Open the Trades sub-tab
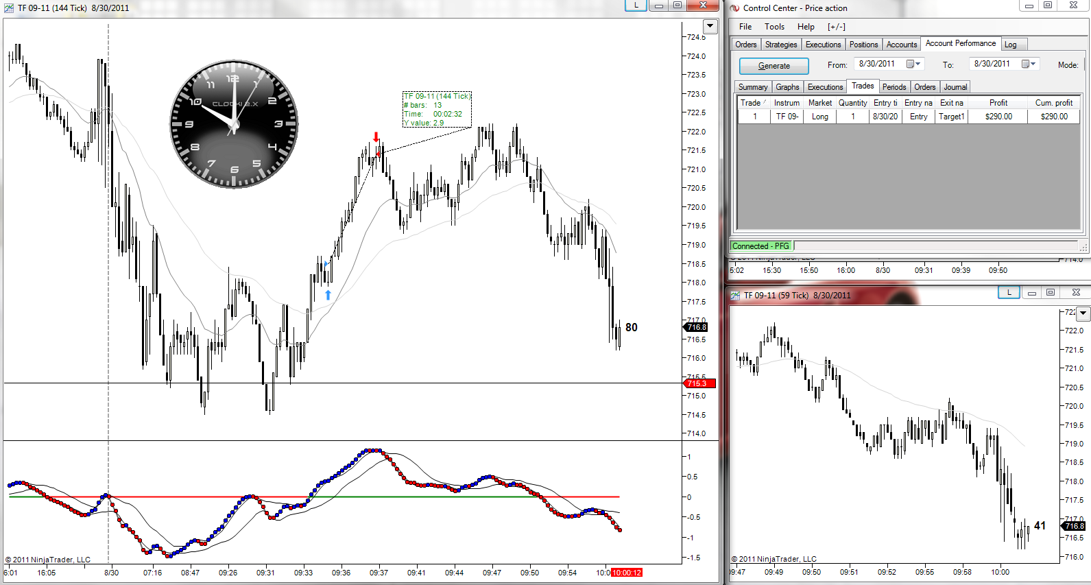The image size is (1091, 585). pyautogui.click(x=863, y=86)
